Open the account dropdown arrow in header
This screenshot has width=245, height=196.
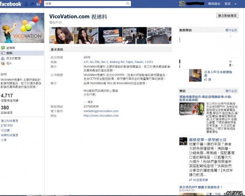point(235,4)
